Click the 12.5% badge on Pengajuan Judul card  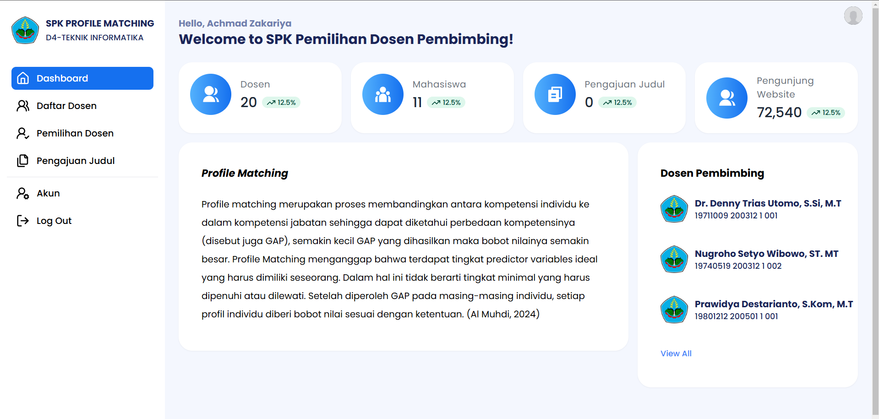point(617,103)
